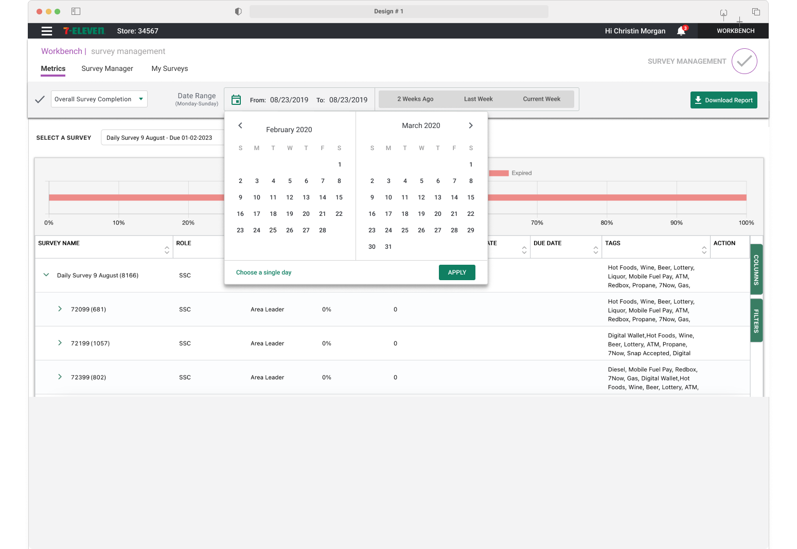The height and width of the screenshot is (549, 797).
Task: Click the To date field 08/23/2019
Action: (348, 100)
